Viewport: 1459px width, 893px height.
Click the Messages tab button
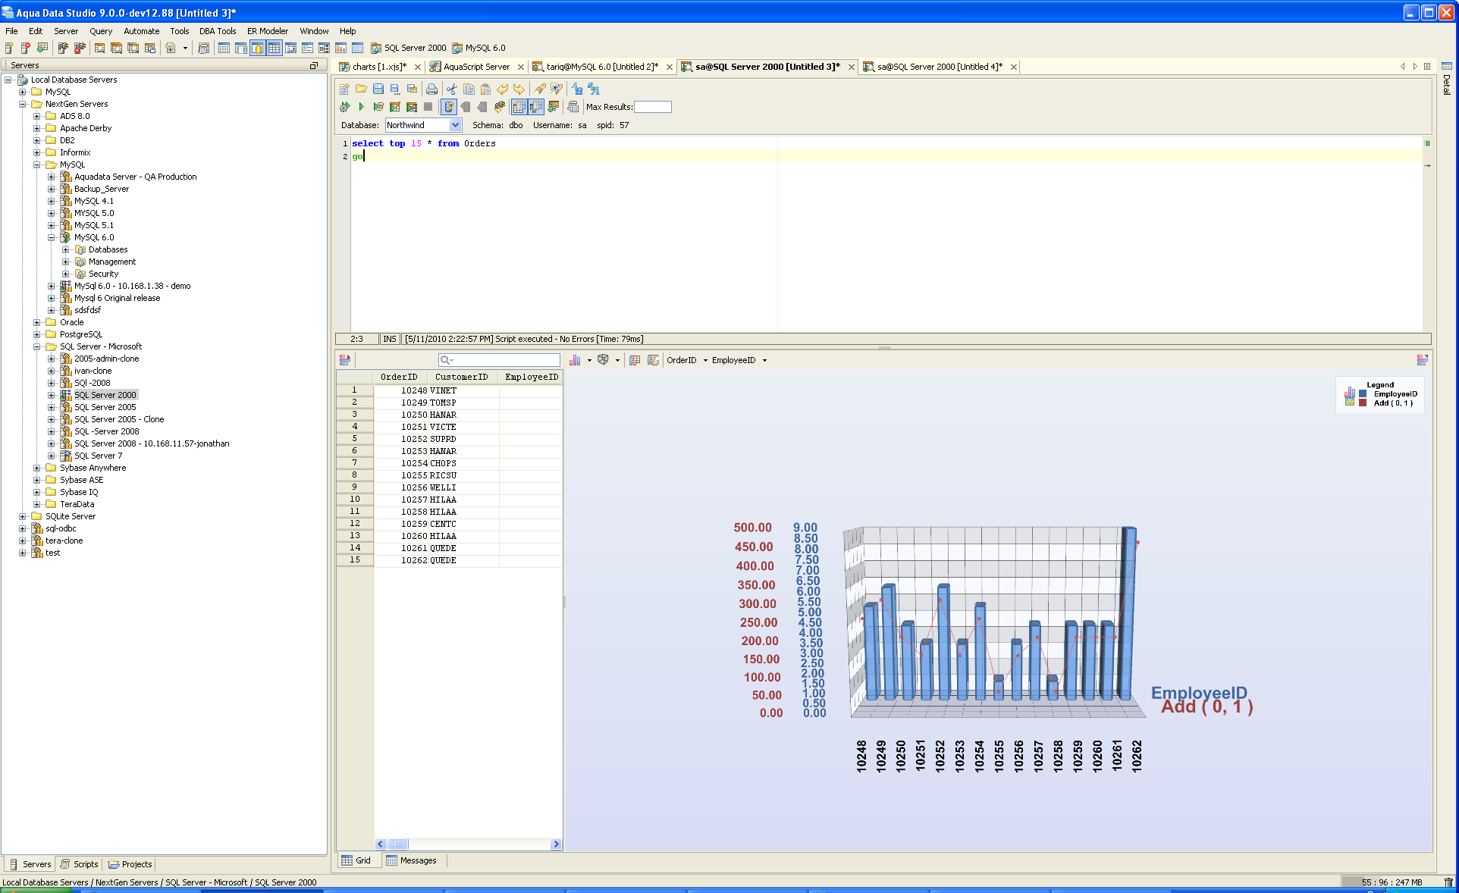(412, 860)
